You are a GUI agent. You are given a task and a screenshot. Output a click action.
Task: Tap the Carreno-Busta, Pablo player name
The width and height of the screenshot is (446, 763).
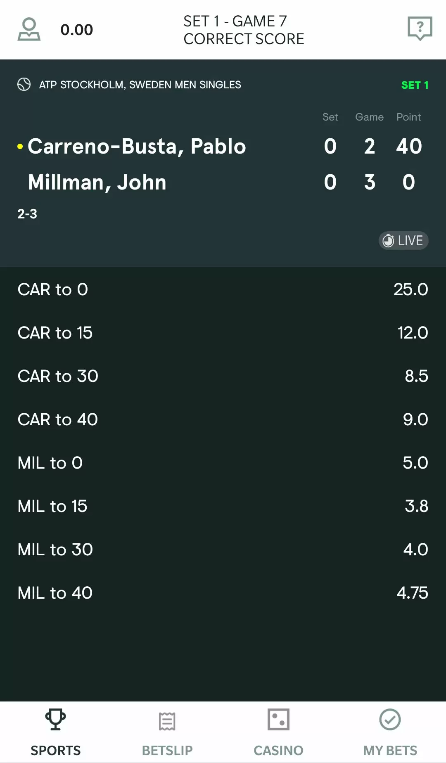[137, 147]
